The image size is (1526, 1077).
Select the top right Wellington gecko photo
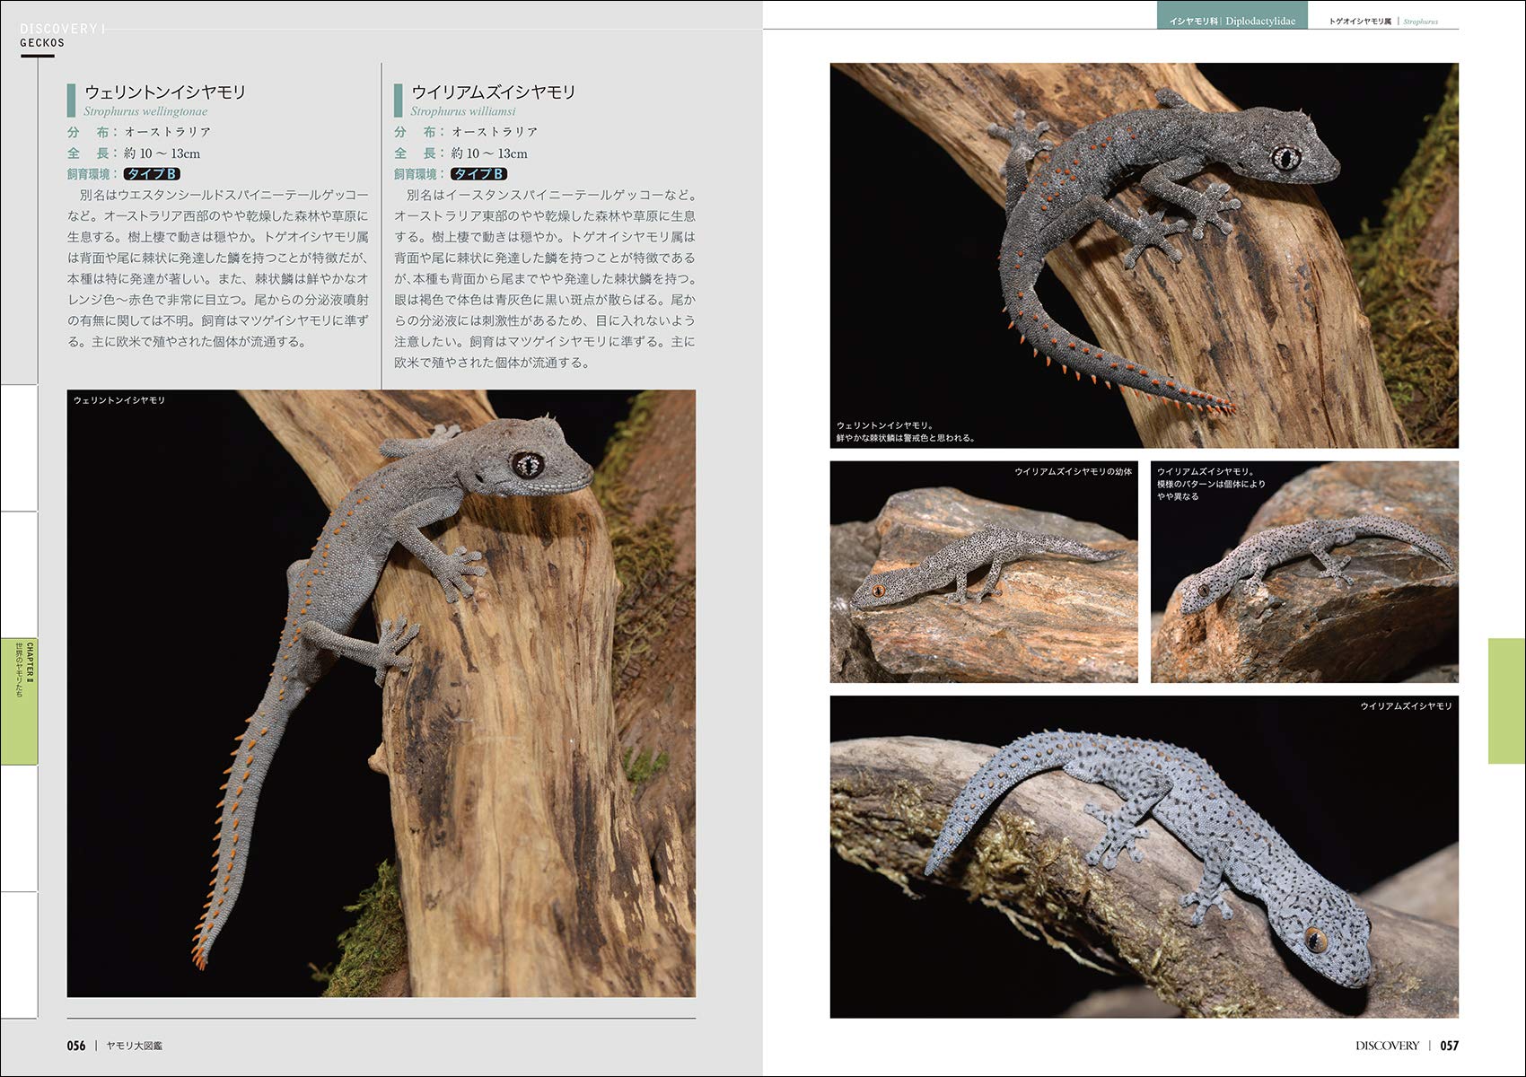[1144, 256]
